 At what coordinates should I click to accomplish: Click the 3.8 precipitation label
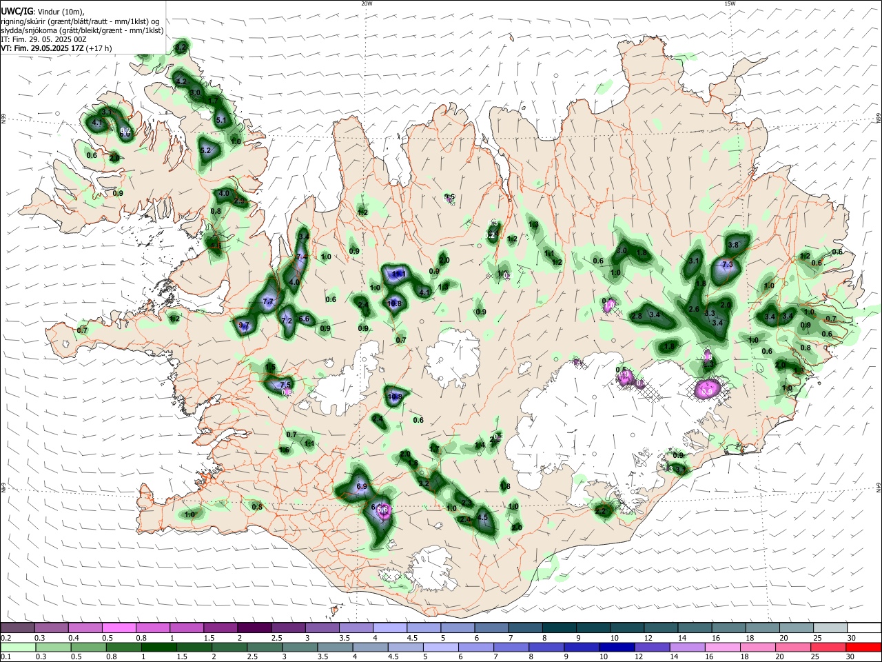pos(733,245)
